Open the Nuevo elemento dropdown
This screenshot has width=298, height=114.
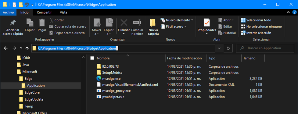point(177,20)
